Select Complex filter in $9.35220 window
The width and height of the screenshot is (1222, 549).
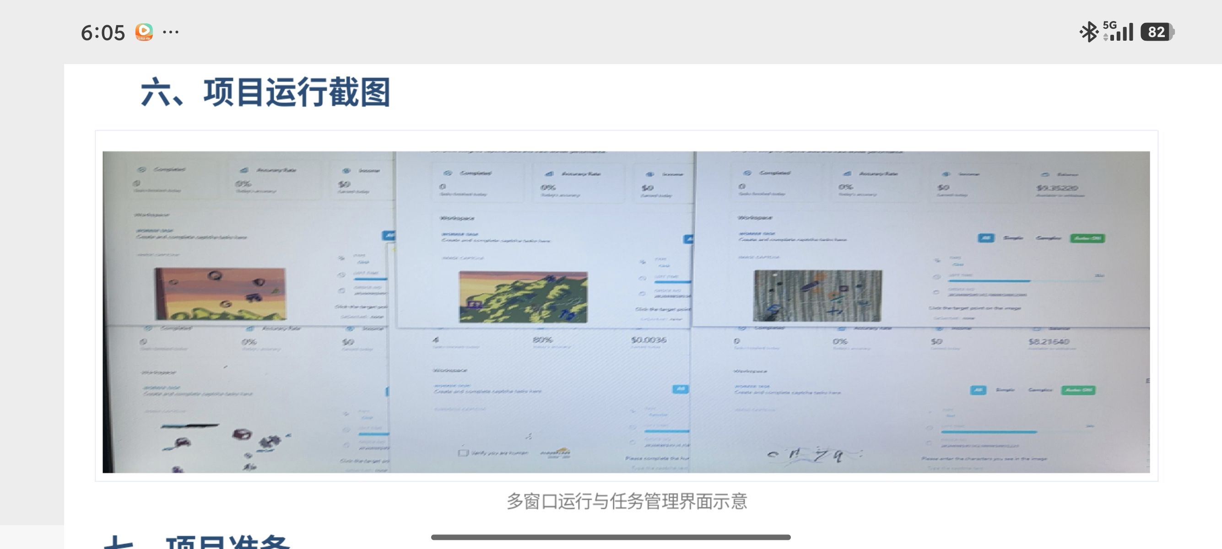point(1048,238)
